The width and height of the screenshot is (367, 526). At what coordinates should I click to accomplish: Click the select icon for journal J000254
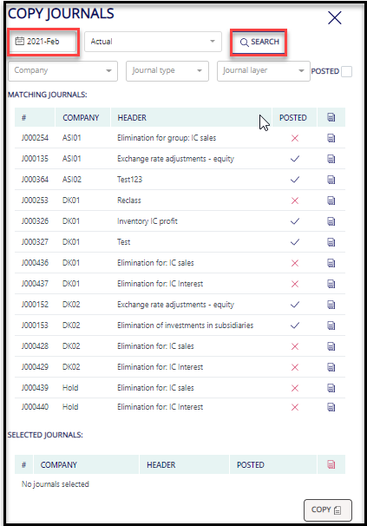331,138
